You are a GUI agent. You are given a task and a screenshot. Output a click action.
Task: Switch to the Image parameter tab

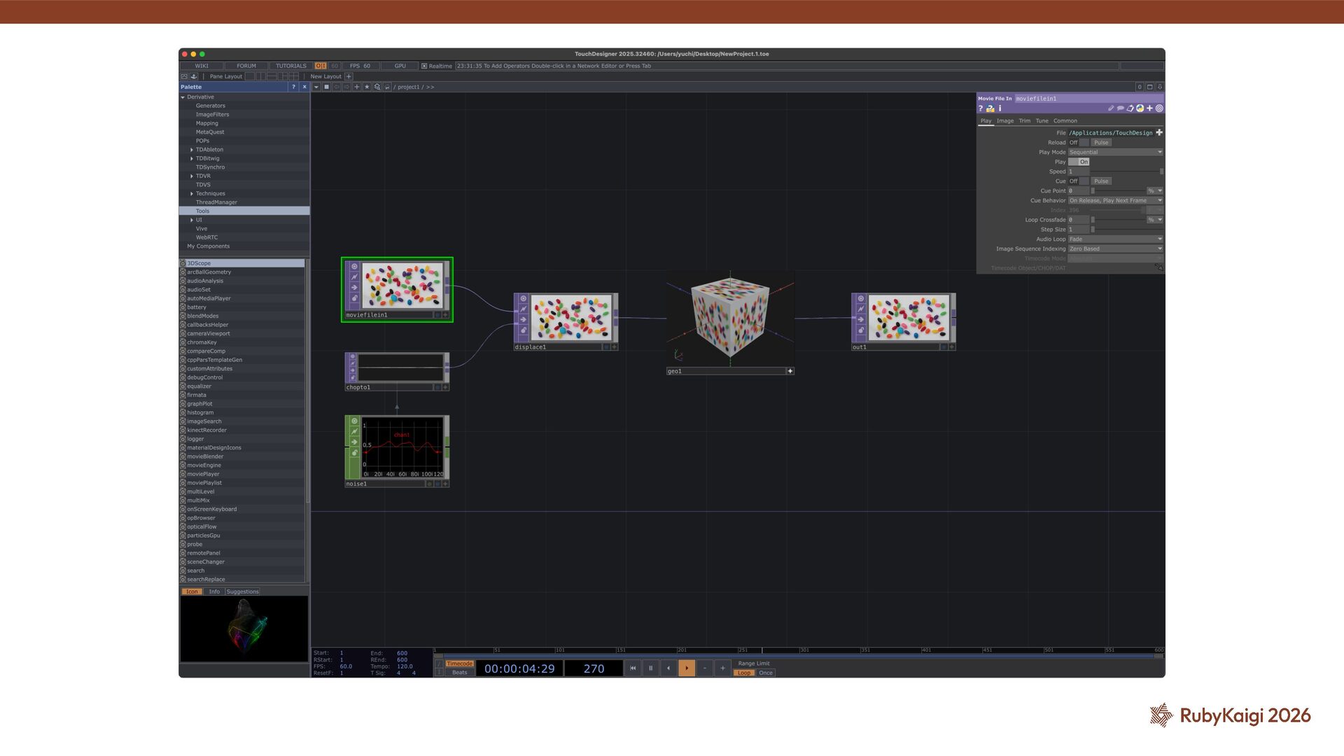point(1005,121)
